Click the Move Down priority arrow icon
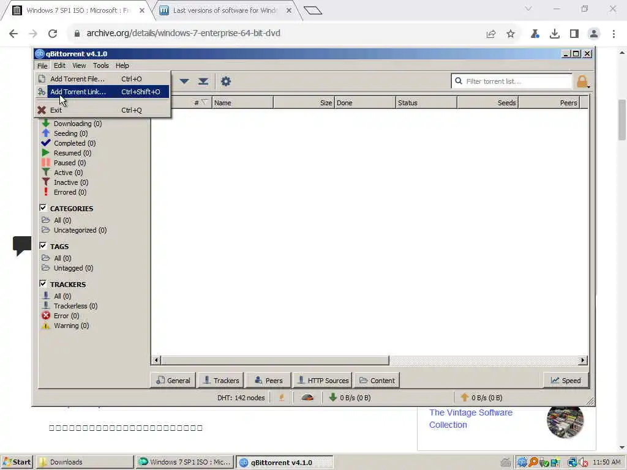The width and height of the screenshot is (627, 470). (x=184, y=81)
